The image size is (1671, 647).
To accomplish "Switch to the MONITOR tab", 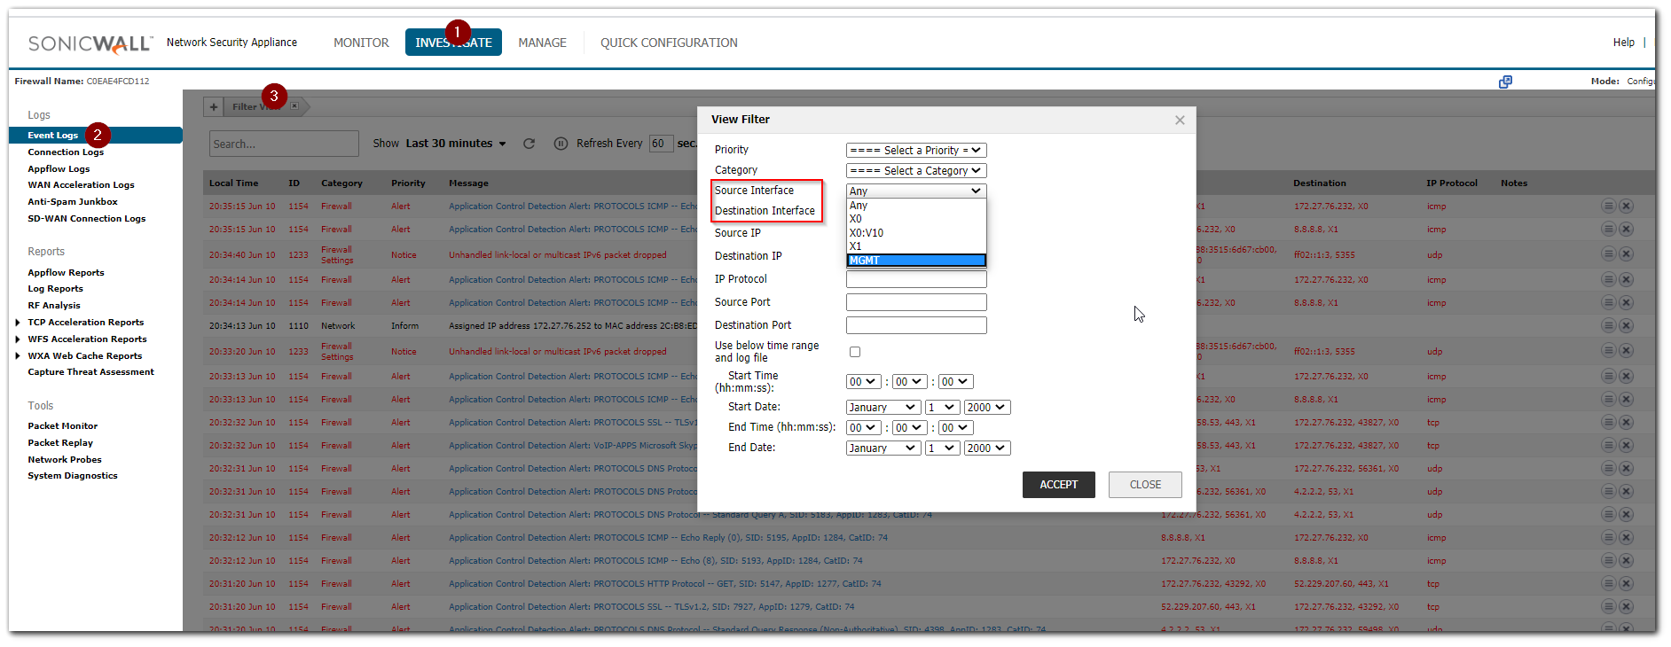I will (x=361, y=43).
